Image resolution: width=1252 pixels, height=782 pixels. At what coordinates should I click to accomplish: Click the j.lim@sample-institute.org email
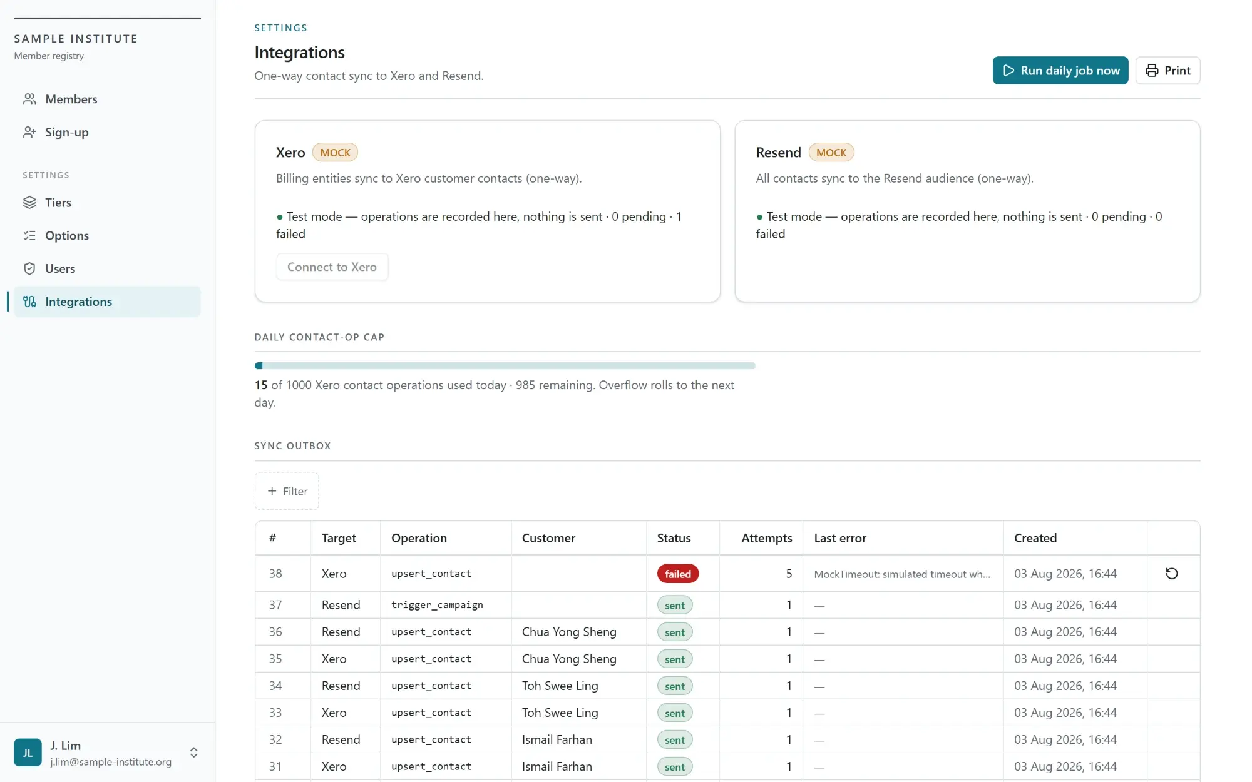[111, 762]
